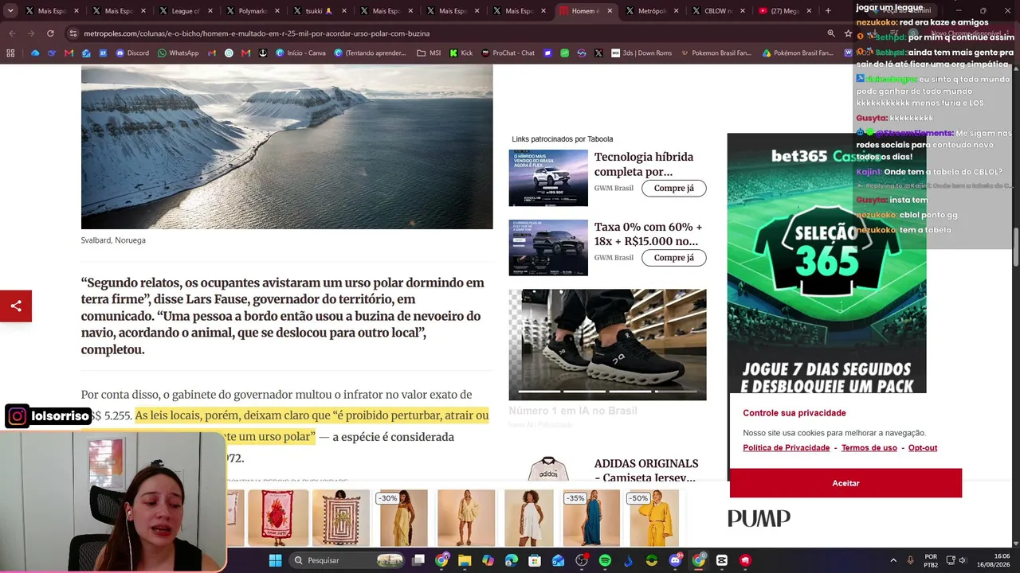Screen dimensions: 1020x573
Task: Open the volume control in system tray
Action: pyautogui.click(x=963, y=560)
